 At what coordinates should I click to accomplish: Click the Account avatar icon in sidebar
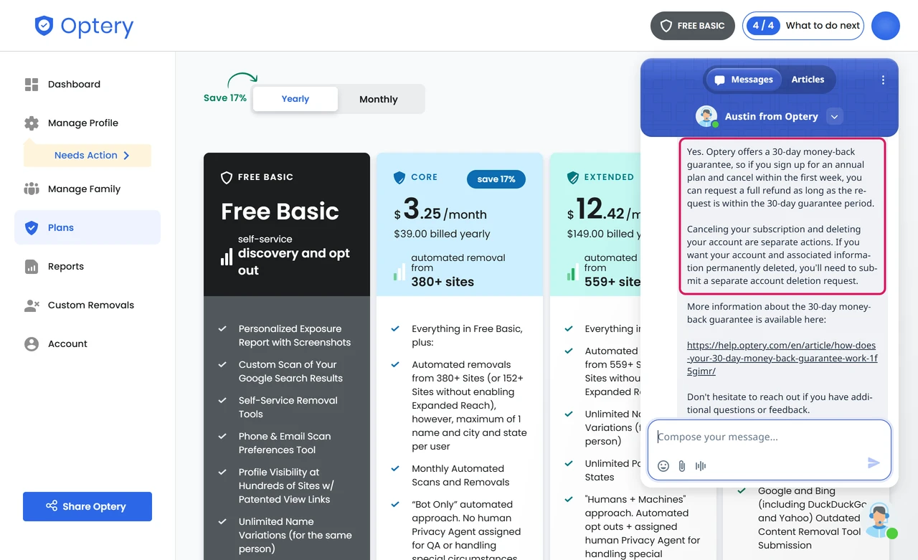[x=32, y=344]
